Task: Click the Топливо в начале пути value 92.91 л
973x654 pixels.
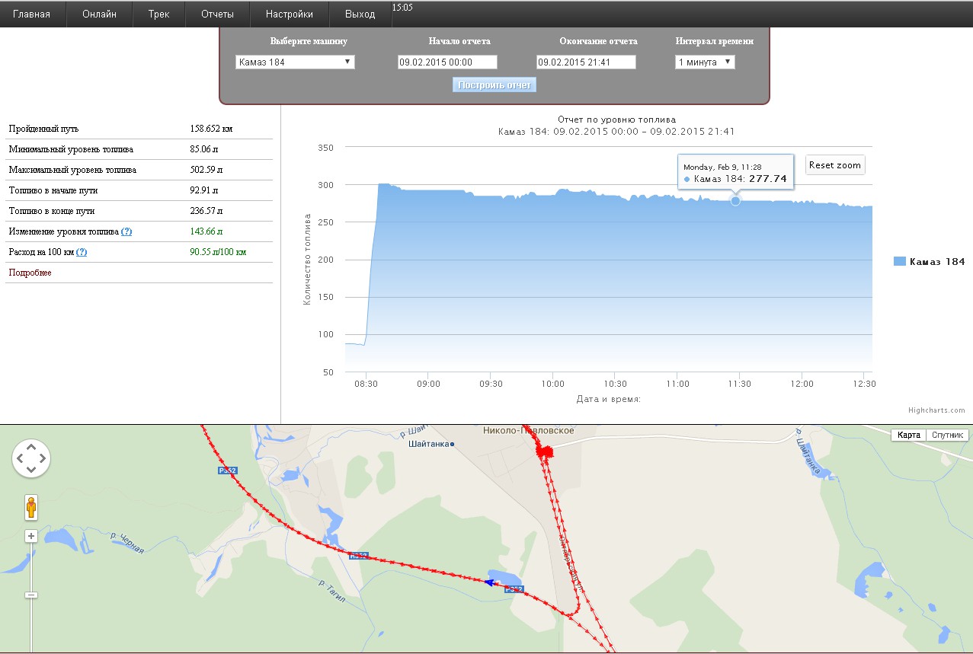Action: [x=203, y=190]
